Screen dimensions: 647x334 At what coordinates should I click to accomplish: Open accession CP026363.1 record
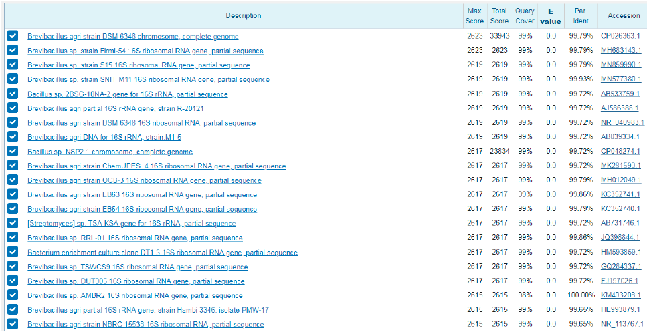pos(620,37)
